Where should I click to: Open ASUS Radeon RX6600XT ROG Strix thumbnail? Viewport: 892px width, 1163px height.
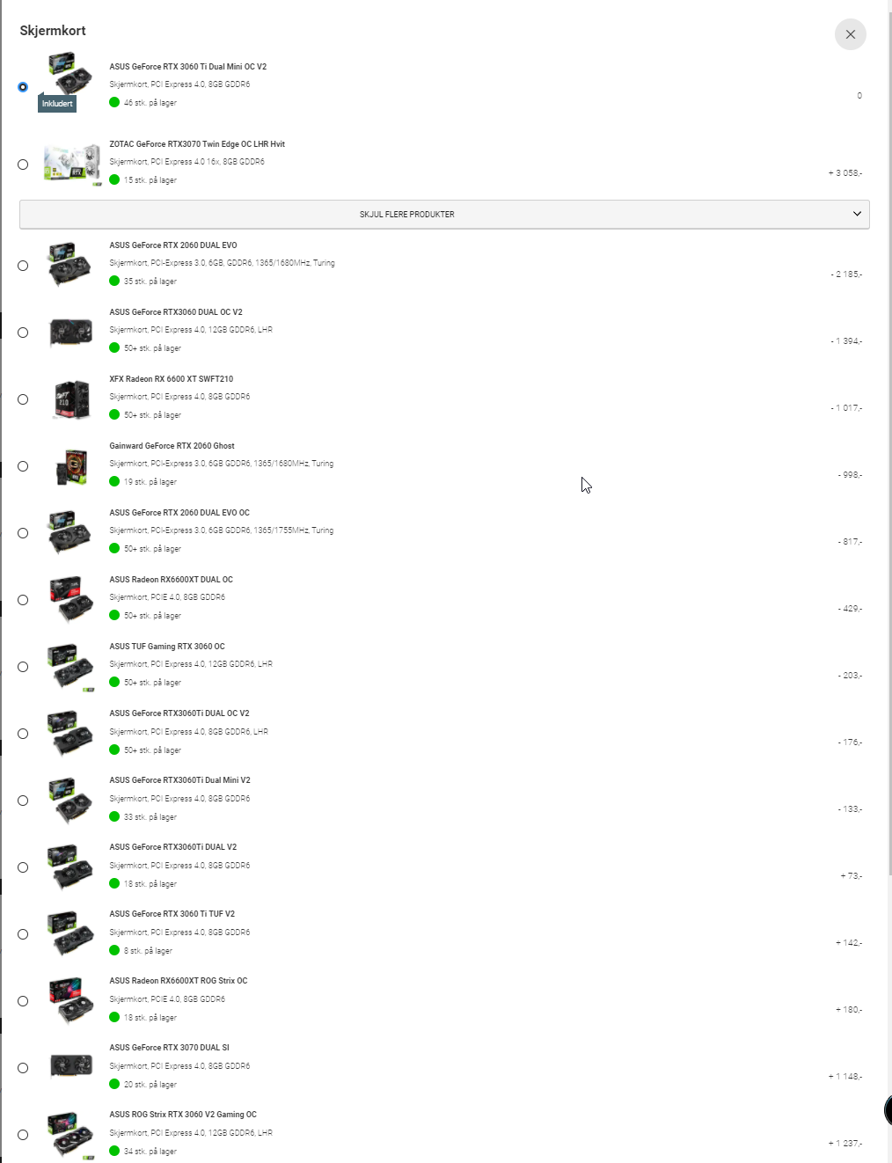click(x=70, y=1000)
